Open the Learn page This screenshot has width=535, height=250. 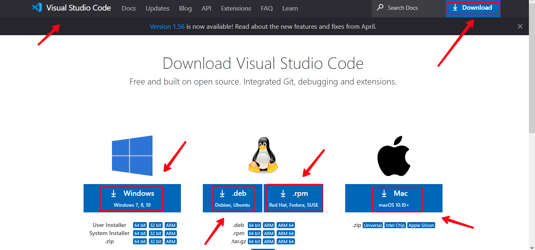(290, 8)
